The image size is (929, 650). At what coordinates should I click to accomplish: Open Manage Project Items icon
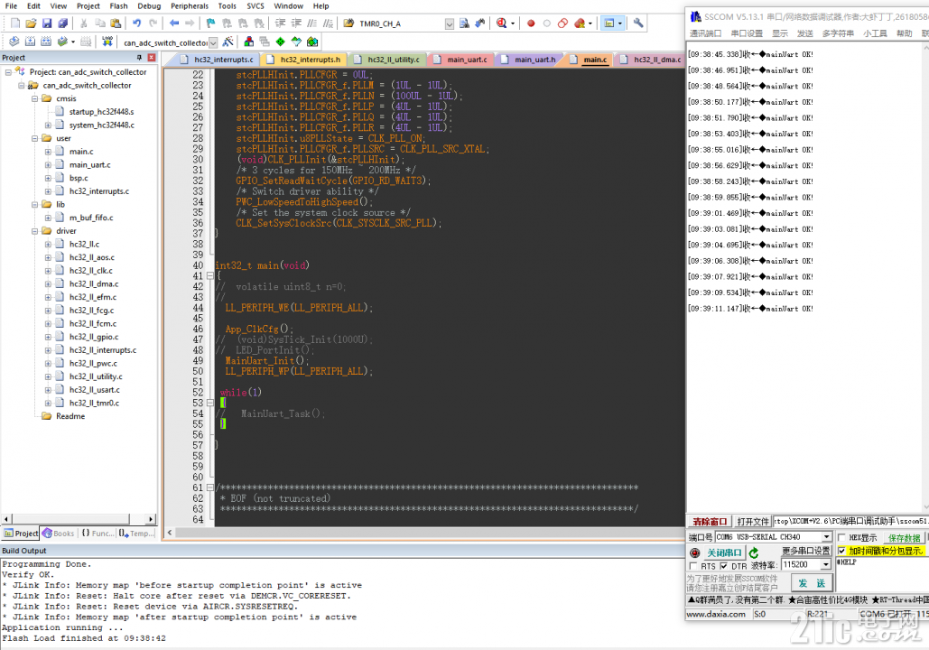(x=249, y=42)
